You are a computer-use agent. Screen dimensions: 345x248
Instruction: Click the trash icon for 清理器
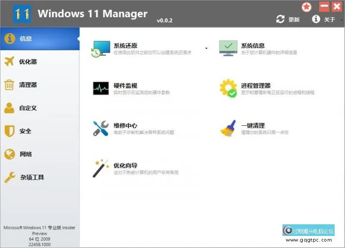pos(9,85)
